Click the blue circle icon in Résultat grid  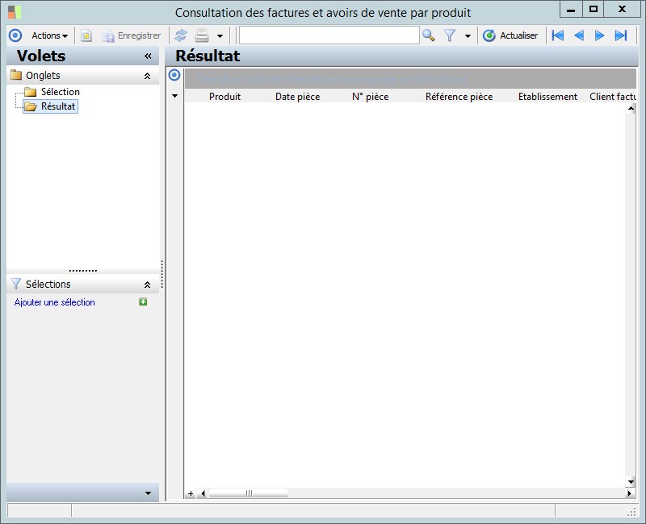point(174,75)
